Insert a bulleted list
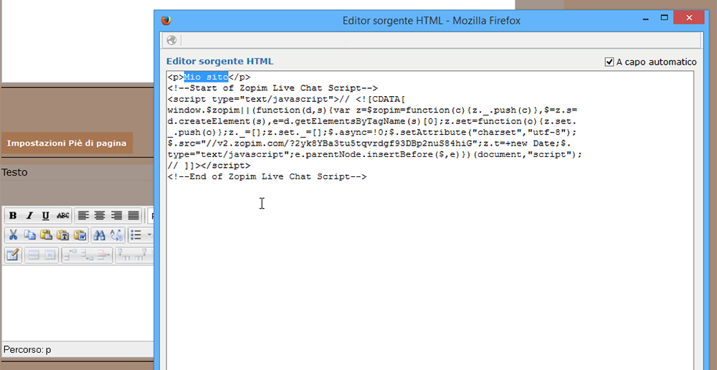717x370 pixels. point(136,235)
